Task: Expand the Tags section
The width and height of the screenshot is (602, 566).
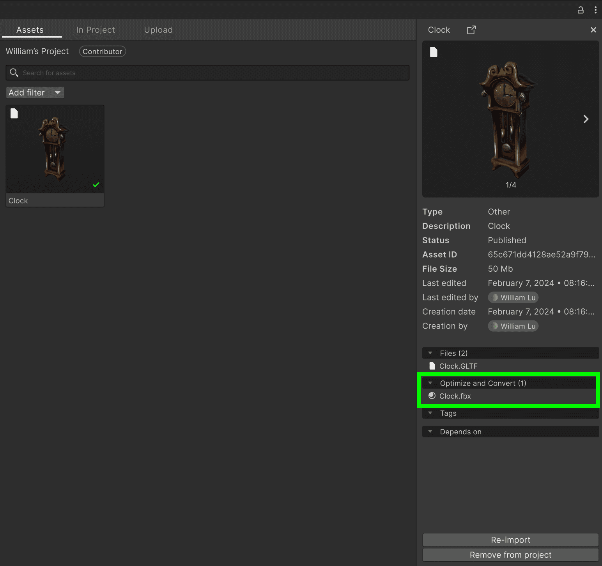Action: (430, 413)
